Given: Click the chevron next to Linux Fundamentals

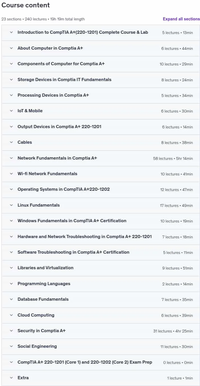Looking at the screenshot, I should [11, 205].
